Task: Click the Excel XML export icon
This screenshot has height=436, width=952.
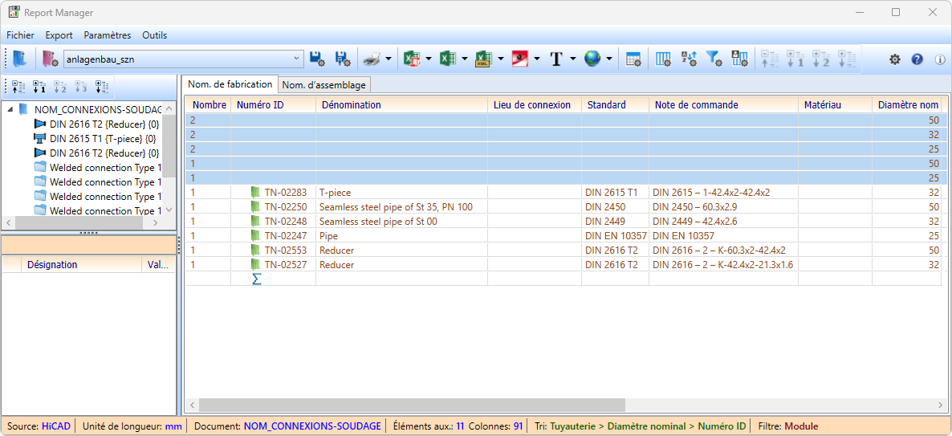Action: coord(483,59)
